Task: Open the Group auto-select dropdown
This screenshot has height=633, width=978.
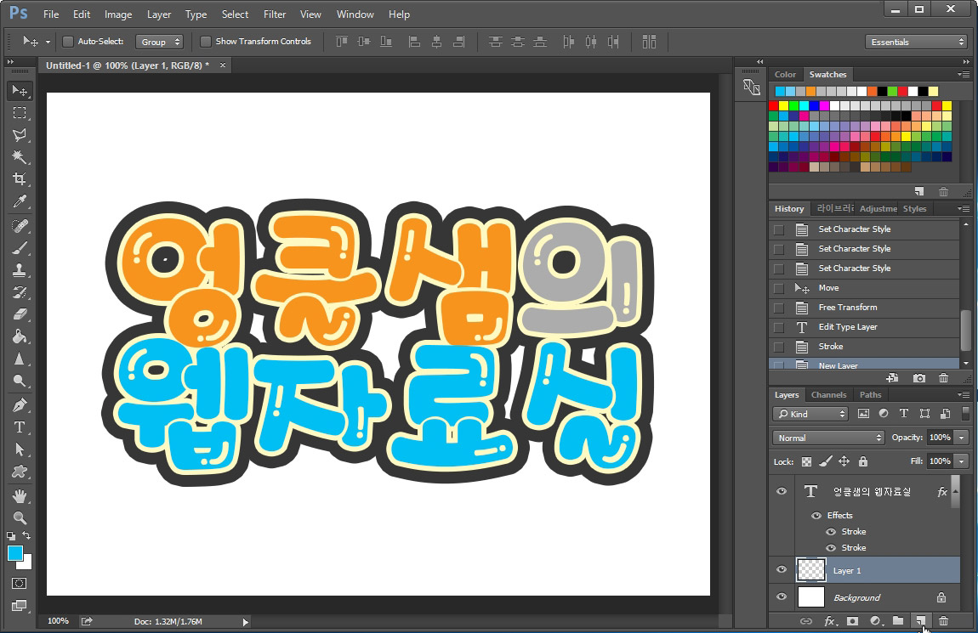Action: click(159, 42)
